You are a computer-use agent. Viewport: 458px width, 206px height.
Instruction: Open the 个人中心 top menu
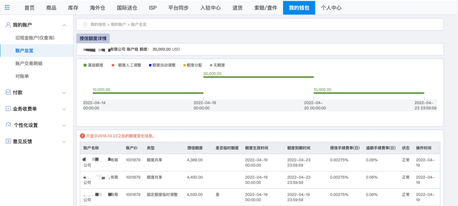tap(331, 8)
